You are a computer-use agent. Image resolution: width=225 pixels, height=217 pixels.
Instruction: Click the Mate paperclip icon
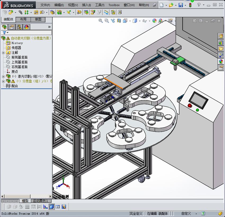pos(20,12)
